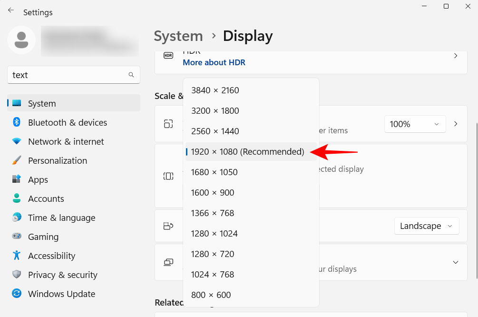Select the 3840 × 2160 resolution option
This screenshot has width=478, height=317.
click(215, 90)
